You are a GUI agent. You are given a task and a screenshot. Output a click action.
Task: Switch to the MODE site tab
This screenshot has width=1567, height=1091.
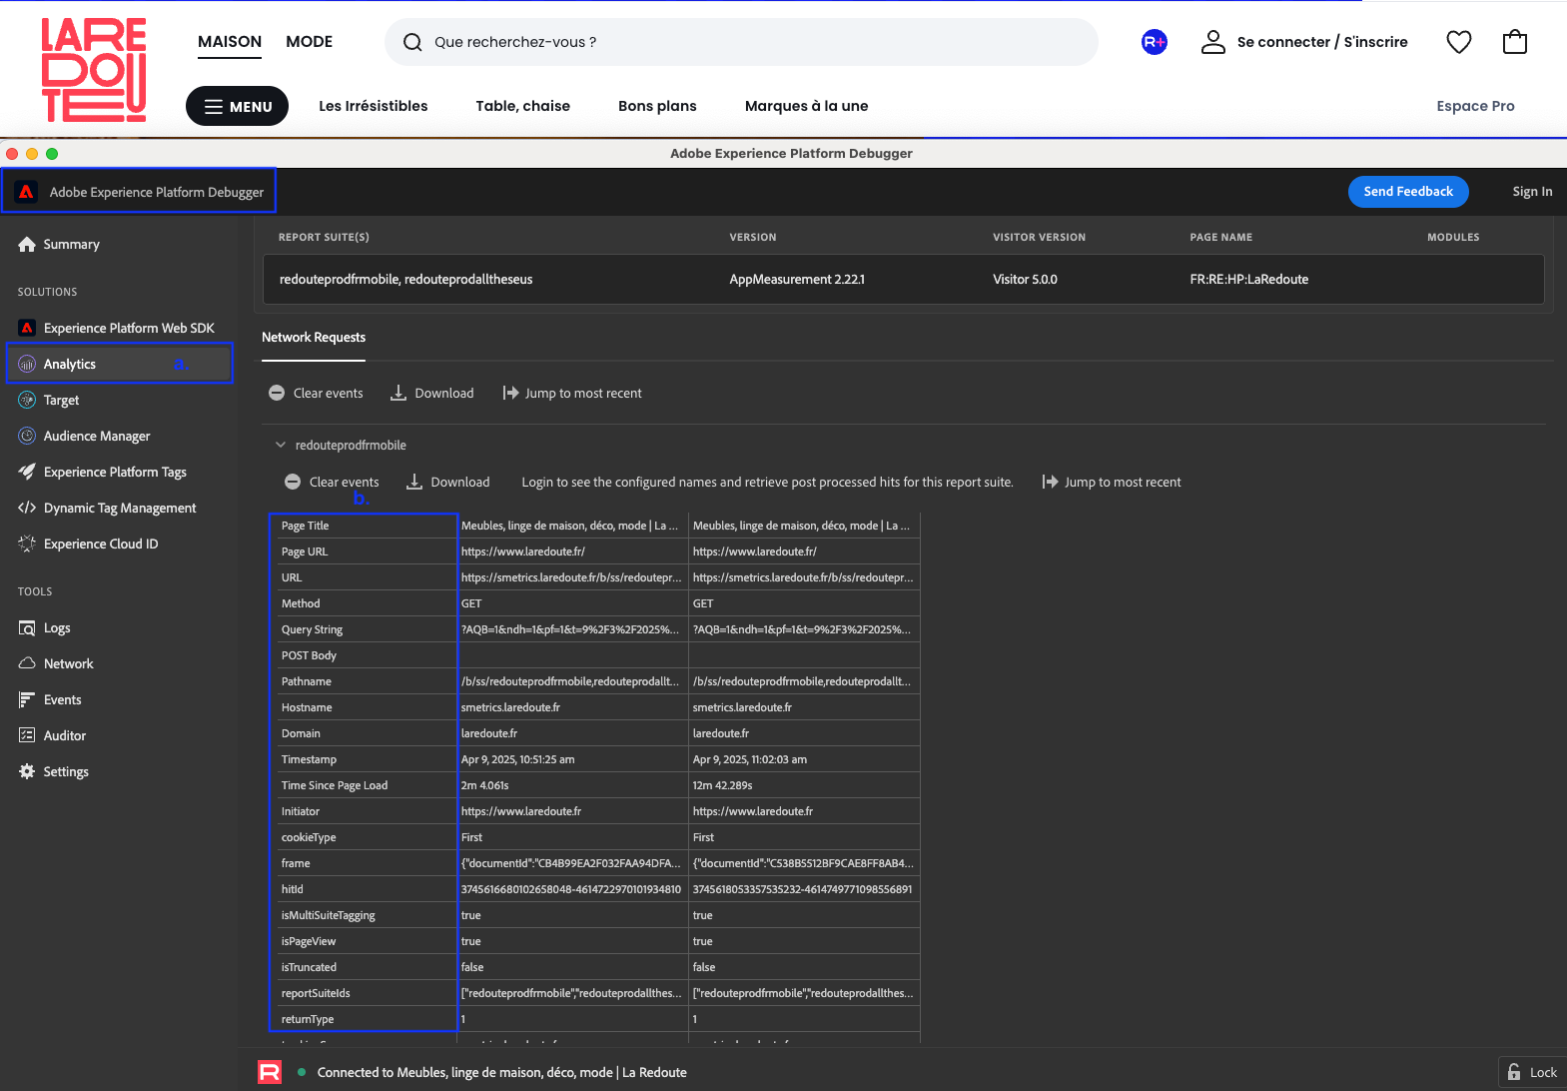(309, 42)
